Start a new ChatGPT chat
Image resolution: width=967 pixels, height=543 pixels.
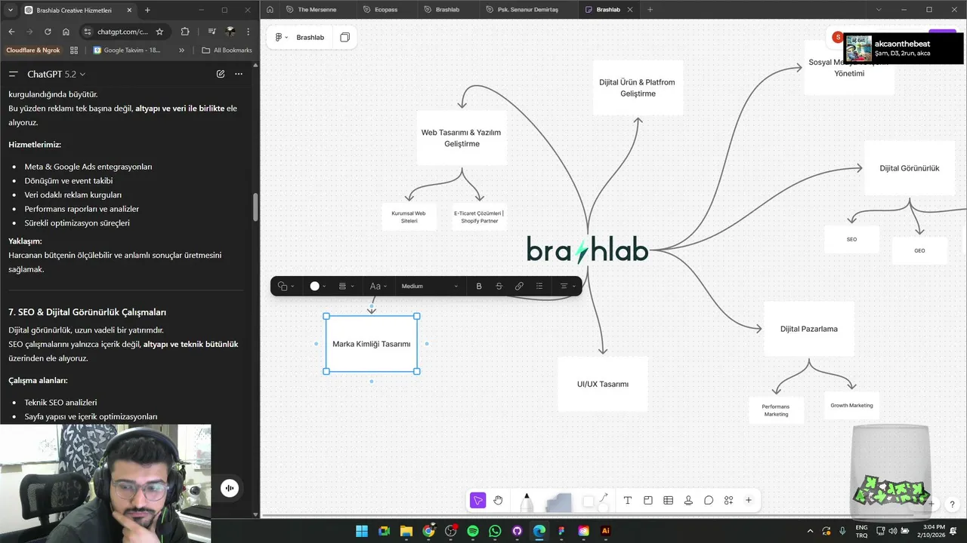coord(220,74)
